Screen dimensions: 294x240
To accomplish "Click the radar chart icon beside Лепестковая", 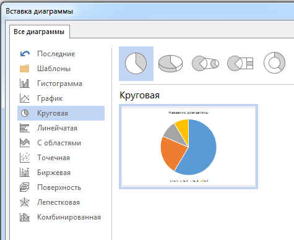I will coord(25,202).
